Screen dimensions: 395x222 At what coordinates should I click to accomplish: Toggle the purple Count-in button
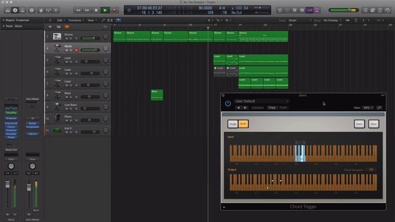pyautogui.click(x=309, y=10)
